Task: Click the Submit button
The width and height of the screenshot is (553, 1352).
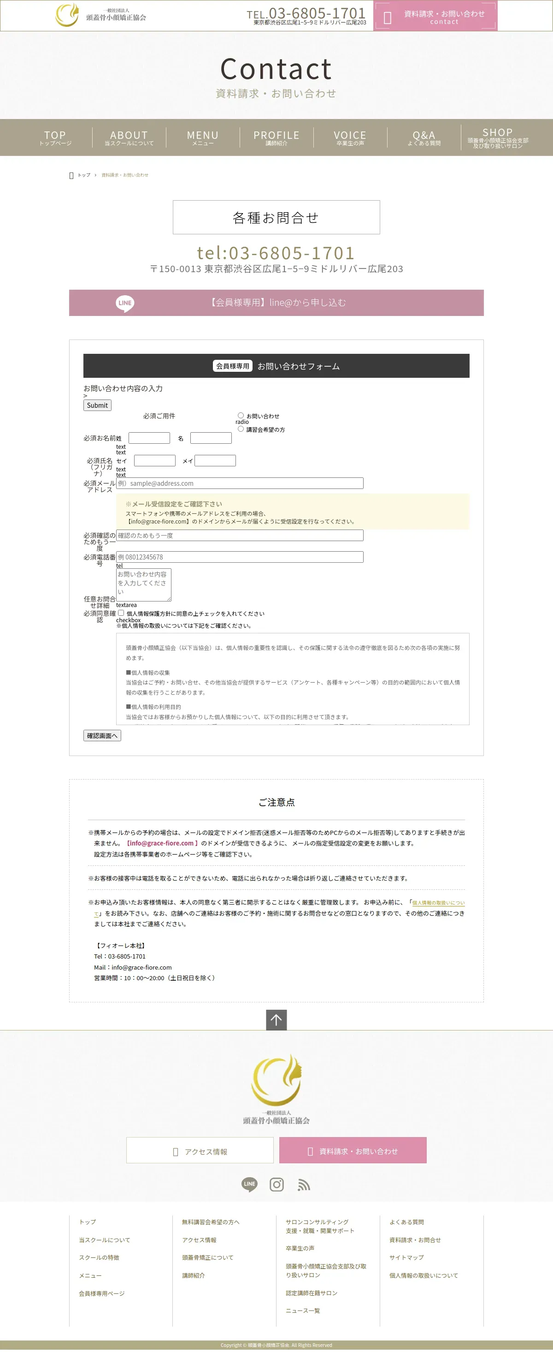Action: 97,405
